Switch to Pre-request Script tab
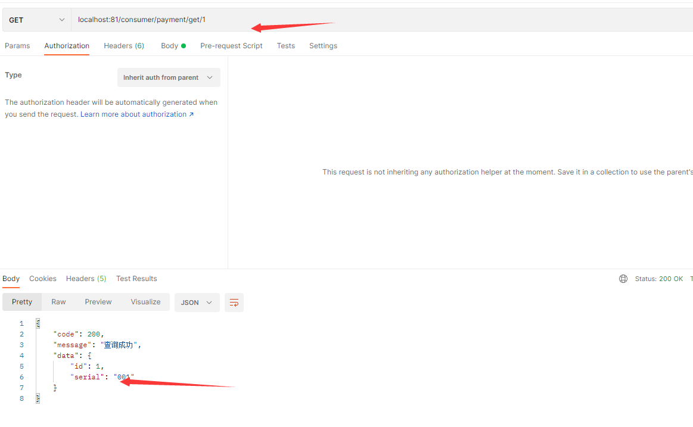693x427 pixels. click(x=231, y=46)
